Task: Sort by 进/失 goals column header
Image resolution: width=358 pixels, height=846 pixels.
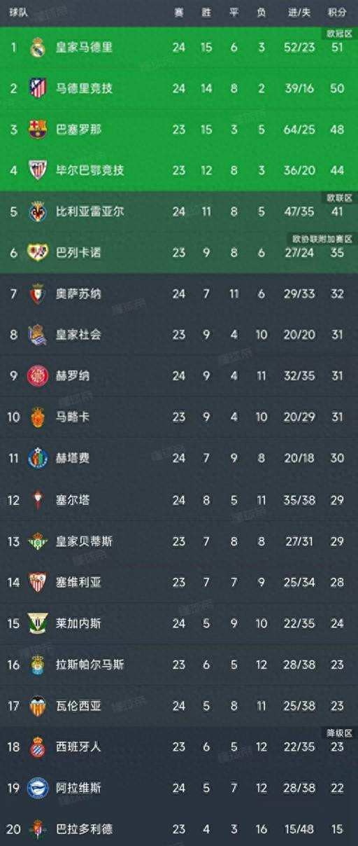Action: (299, 13)
